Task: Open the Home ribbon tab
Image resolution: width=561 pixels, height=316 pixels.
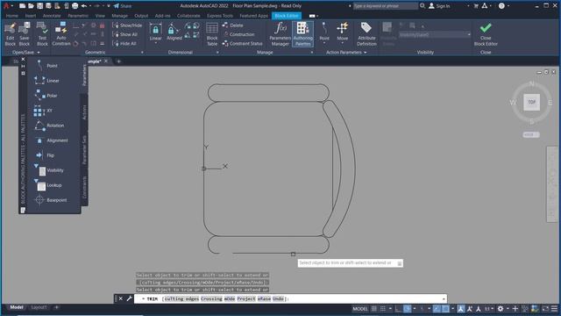Action: pos(11,16)
